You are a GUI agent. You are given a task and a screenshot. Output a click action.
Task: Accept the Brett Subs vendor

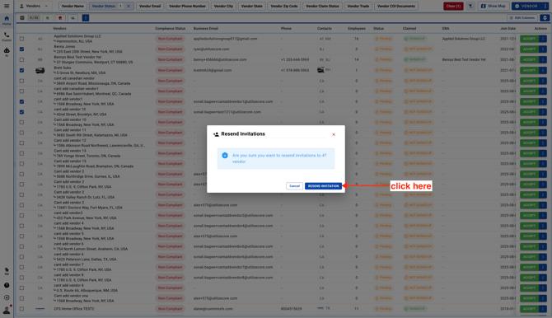[x=529, y=70]
